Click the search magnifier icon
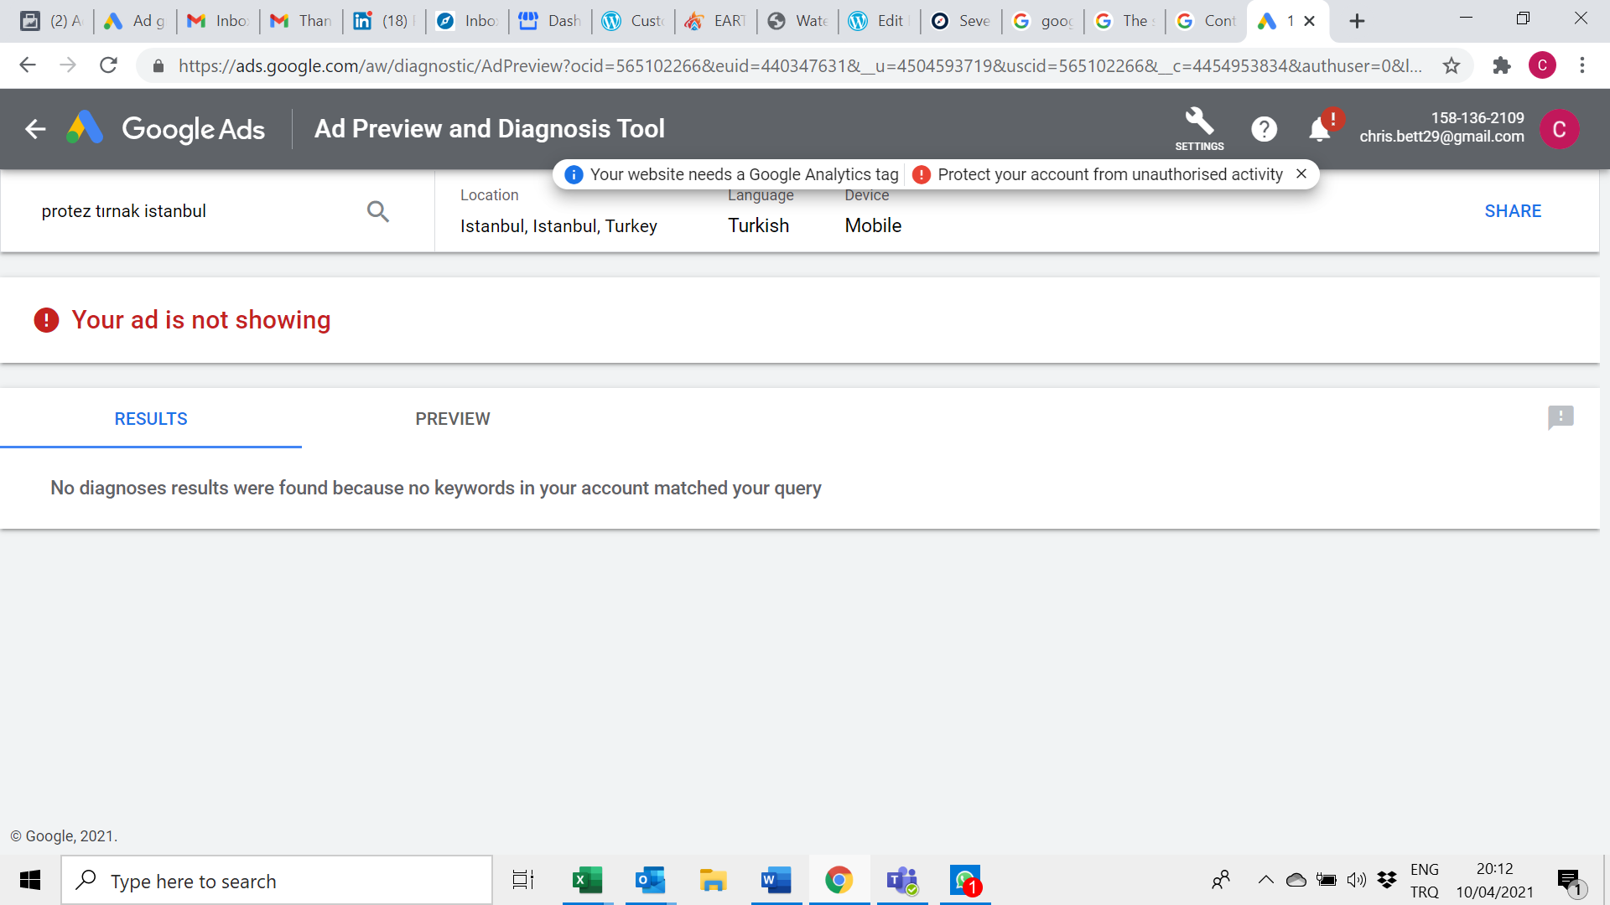Viewport: 1610px width, 905px height. point(378,211)
